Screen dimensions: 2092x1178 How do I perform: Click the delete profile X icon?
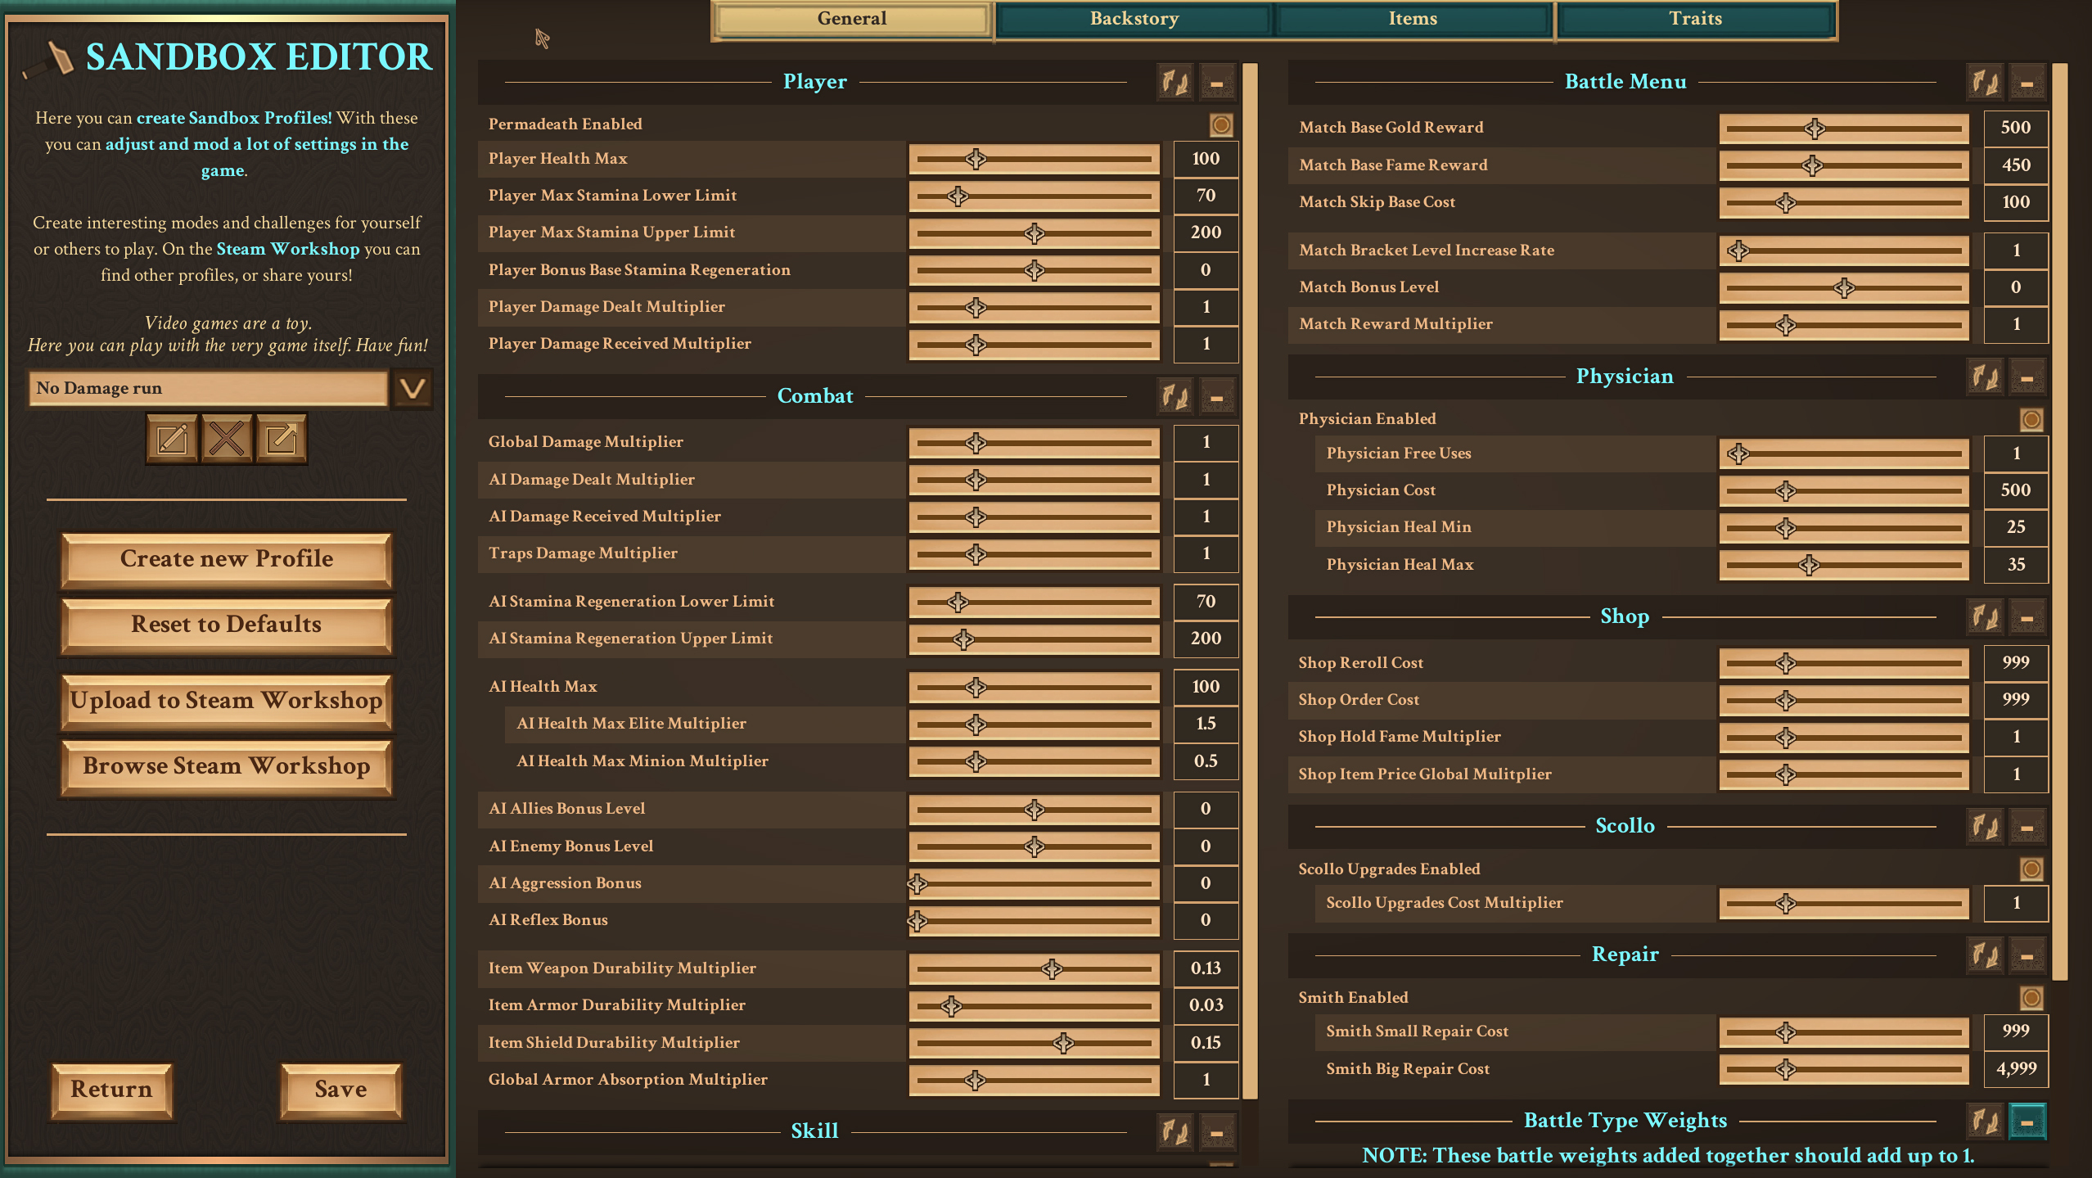coord(227,440)
